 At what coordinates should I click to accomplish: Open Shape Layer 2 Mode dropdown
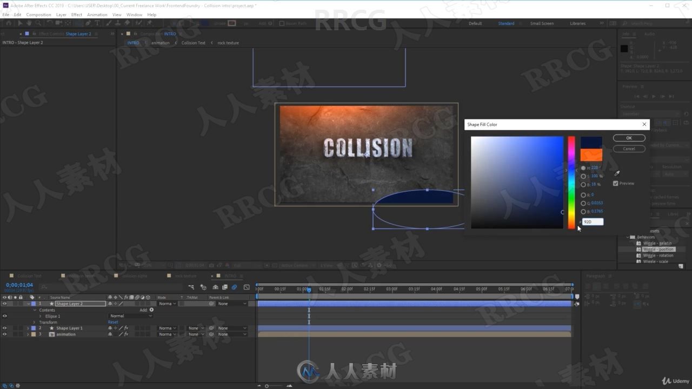(x=167, y=304)
